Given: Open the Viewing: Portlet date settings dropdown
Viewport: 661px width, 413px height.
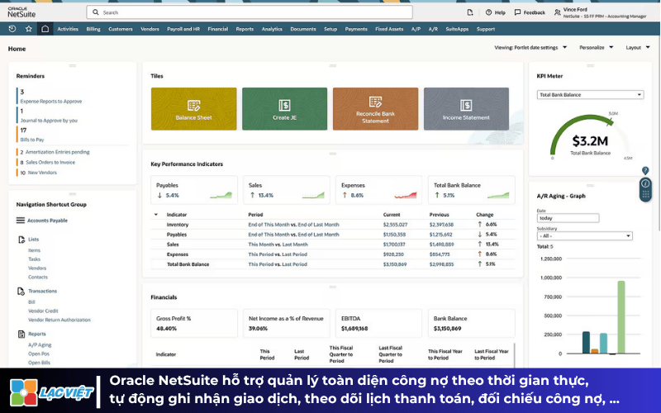Looking at the screenshot, I should [530, 48].
